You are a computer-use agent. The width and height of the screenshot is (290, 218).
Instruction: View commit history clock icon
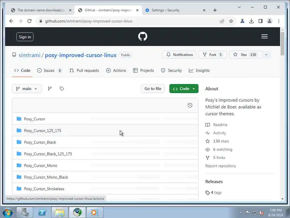tap(190, 105)
